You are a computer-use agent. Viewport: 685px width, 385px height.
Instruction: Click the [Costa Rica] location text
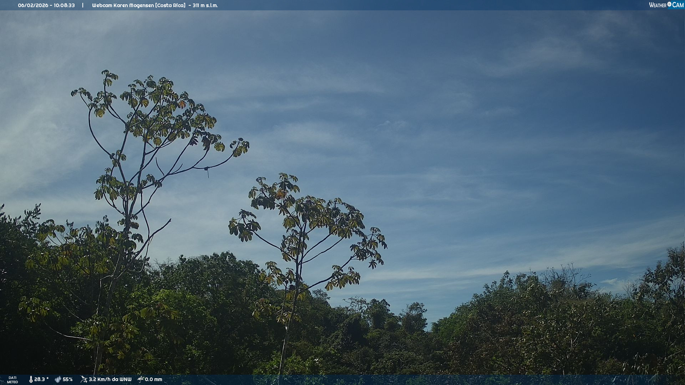pyautogui.click(x=170, y=5)
